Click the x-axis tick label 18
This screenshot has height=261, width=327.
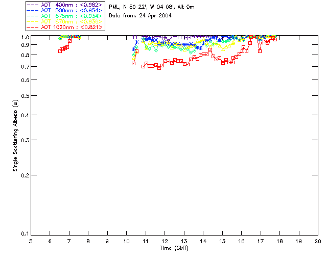279,241
